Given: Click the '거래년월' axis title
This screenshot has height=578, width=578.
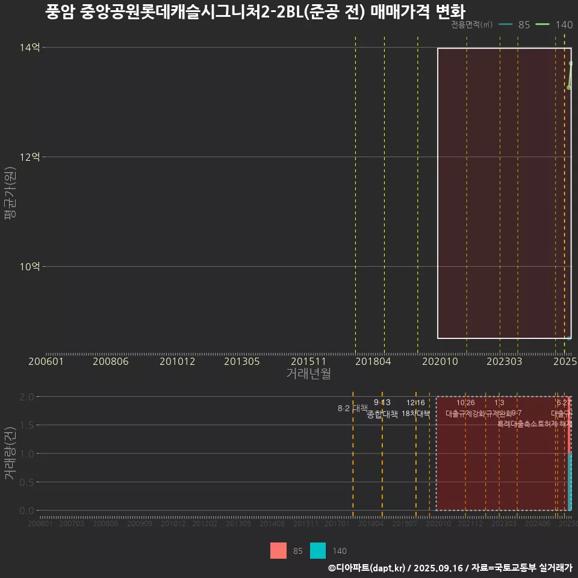Looking at the screenshot, I should (308, 373).
